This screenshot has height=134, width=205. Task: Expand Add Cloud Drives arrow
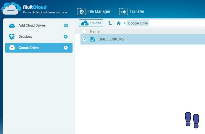click(66, 26)
